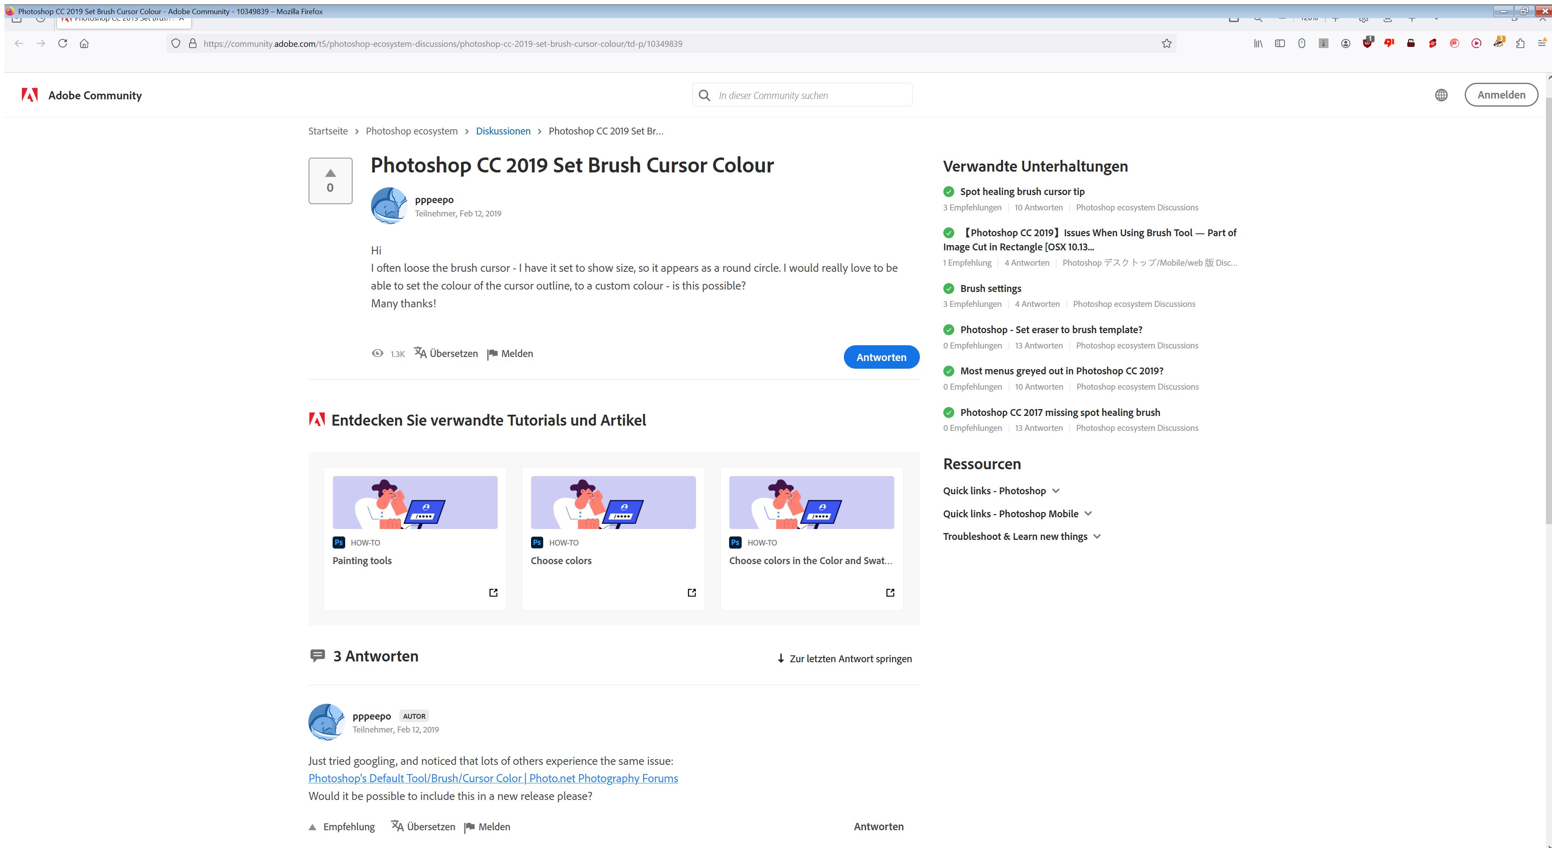Click the globe language selector icon

(x=1441, y=95)
